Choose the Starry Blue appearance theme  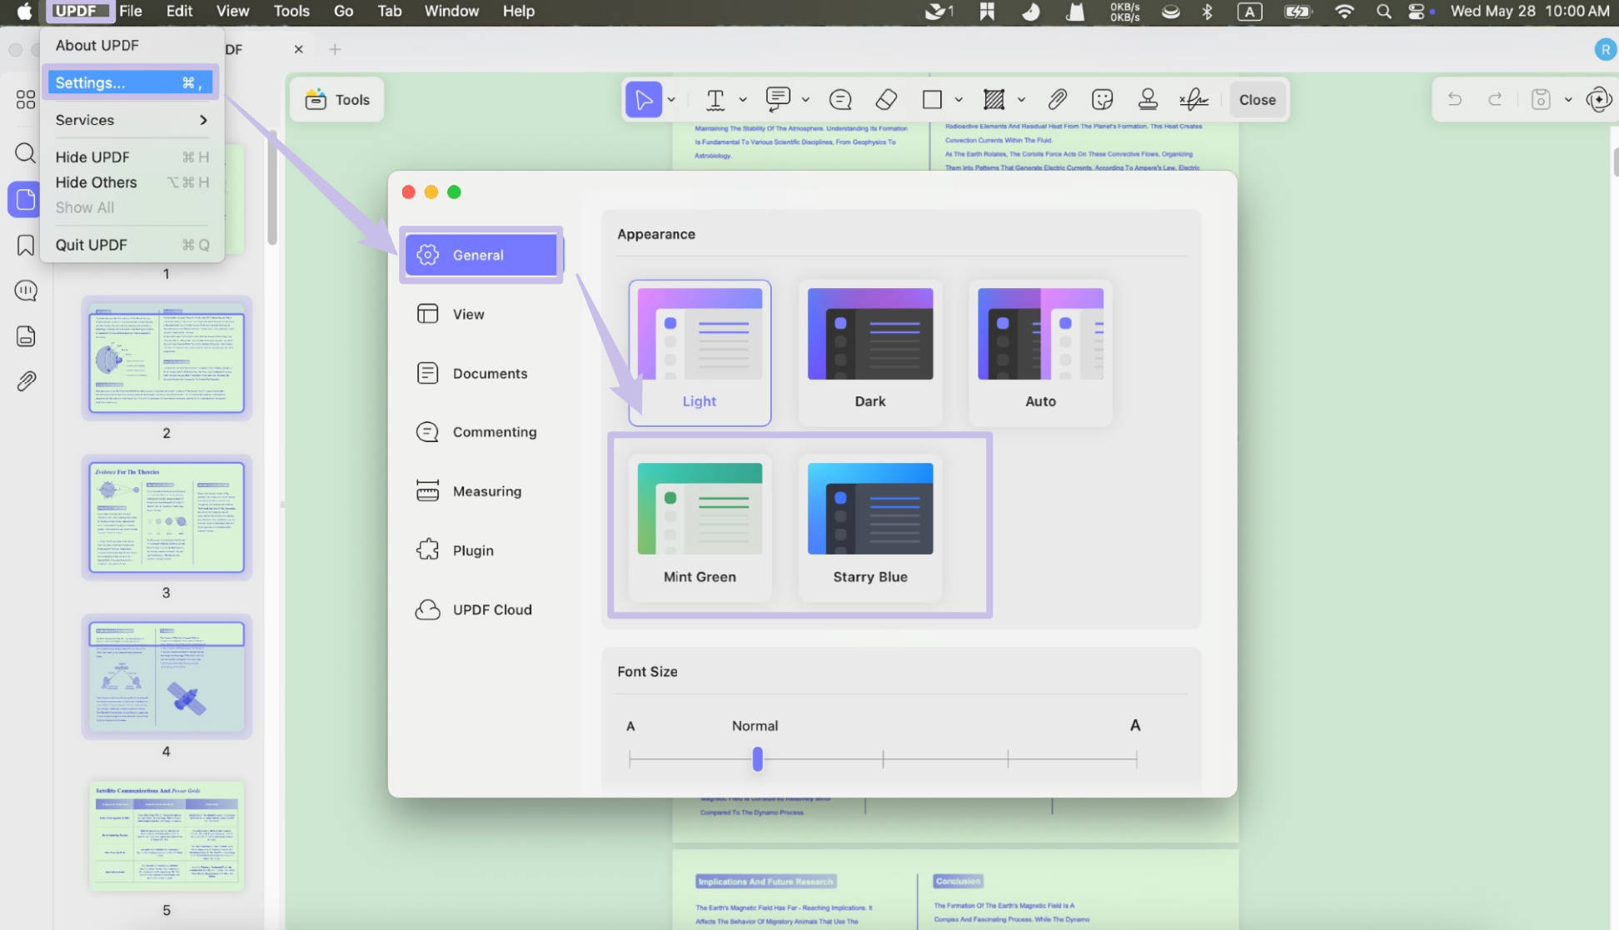[870, 527]
